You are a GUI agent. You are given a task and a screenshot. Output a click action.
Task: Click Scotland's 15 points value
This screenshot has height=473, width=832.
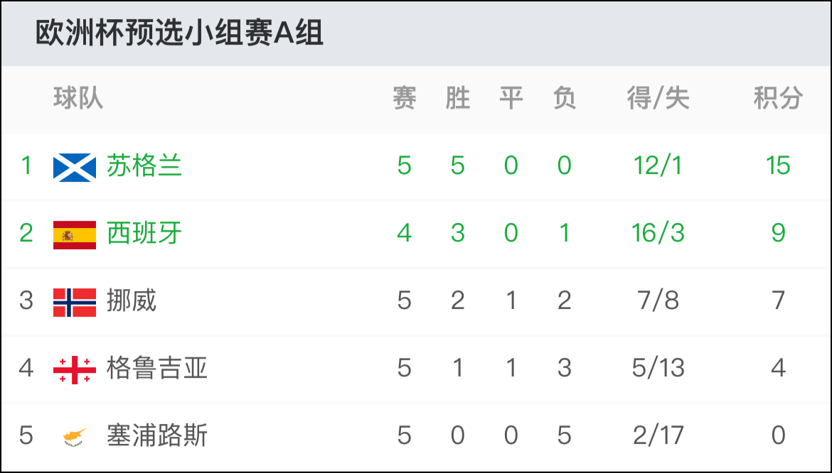(778, 165)
